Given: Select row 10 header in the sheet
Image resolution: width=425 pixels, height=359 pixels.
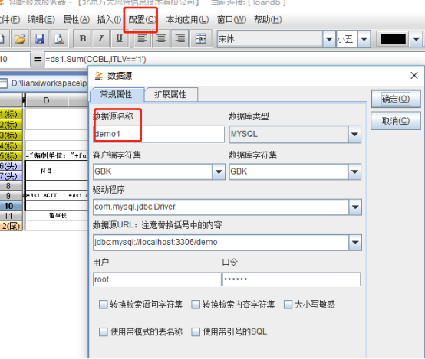Looking at the screenshot, I should coord(11,206).
